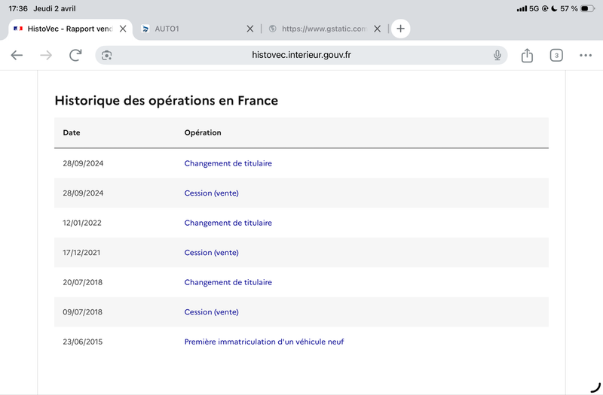Tap the histovec.interieur.gouv.fr address field
Viewport: 603px width, 395px height.
tap(301, 56)
